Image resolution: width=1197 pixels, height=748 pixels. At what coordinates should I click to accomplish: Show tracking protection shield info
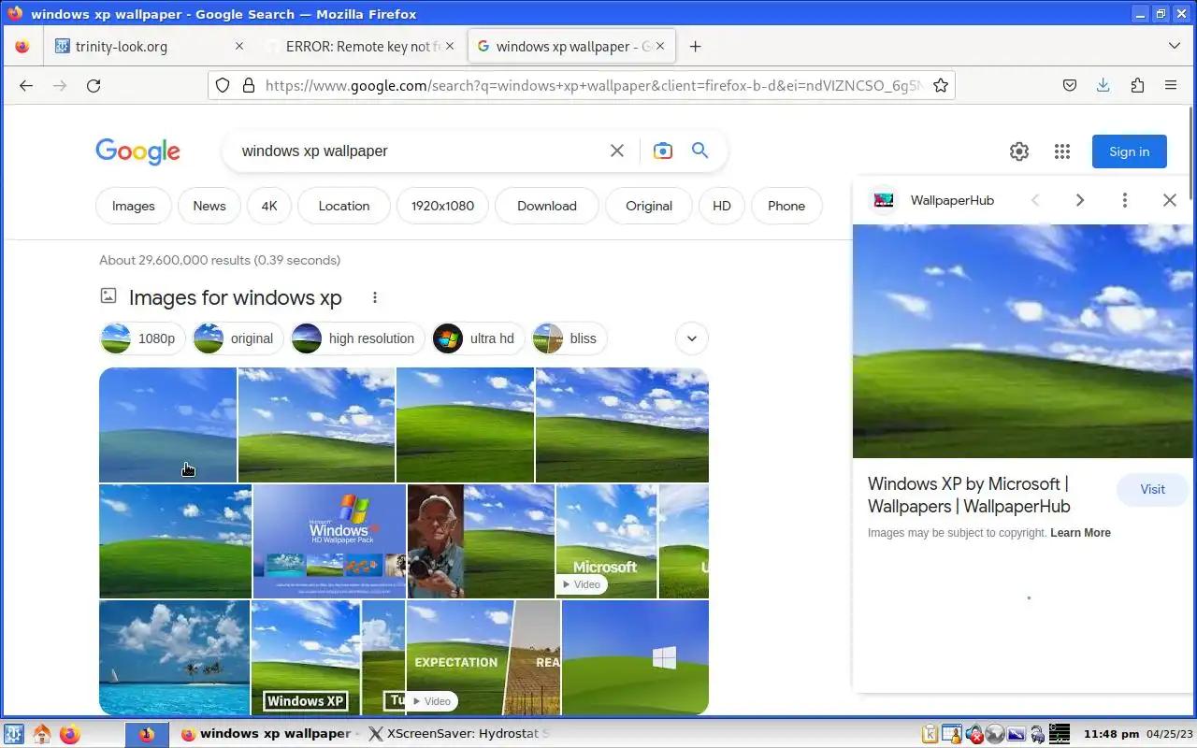pos(223,85)
